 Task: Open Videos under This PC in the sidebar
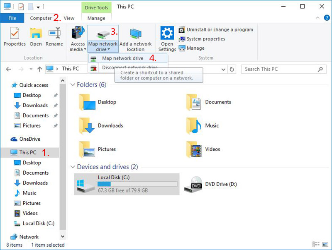point(26,213)
